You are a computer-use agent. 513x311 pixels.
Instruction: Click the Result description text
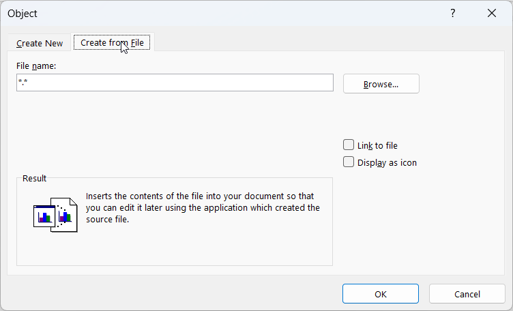click(203, 207)
